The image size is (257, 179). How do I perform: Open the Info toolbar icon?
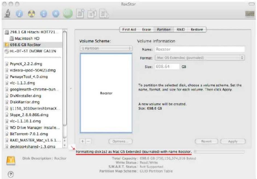coord(19,14)
